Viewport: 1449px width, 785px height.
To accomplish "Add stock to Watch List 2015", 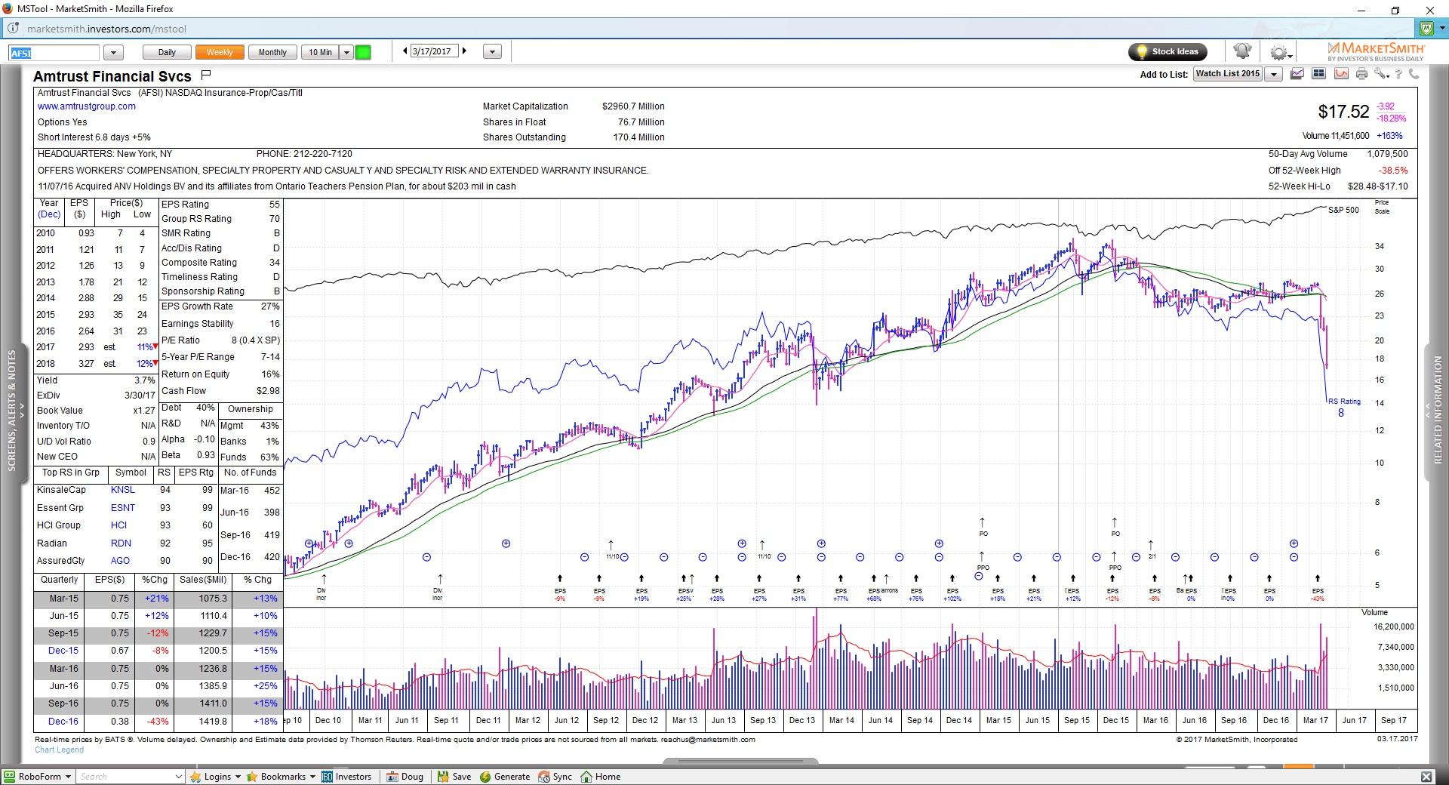I will (1228, 74).
